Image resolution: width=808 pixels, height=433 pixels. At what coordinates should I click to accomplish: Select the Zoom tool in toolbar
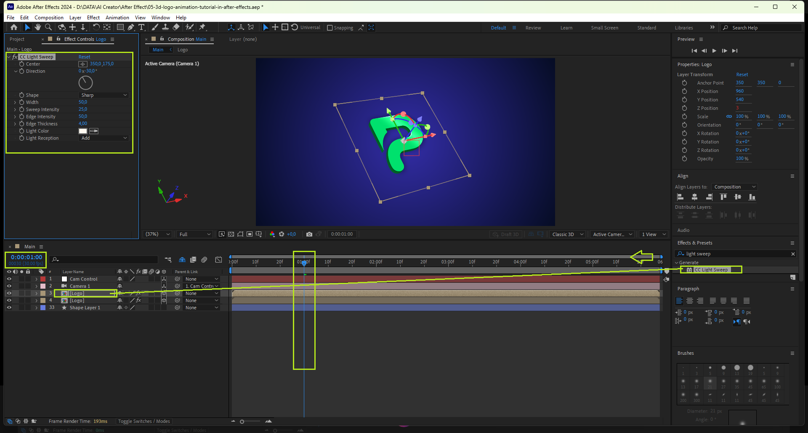click(x=48, y=27)
